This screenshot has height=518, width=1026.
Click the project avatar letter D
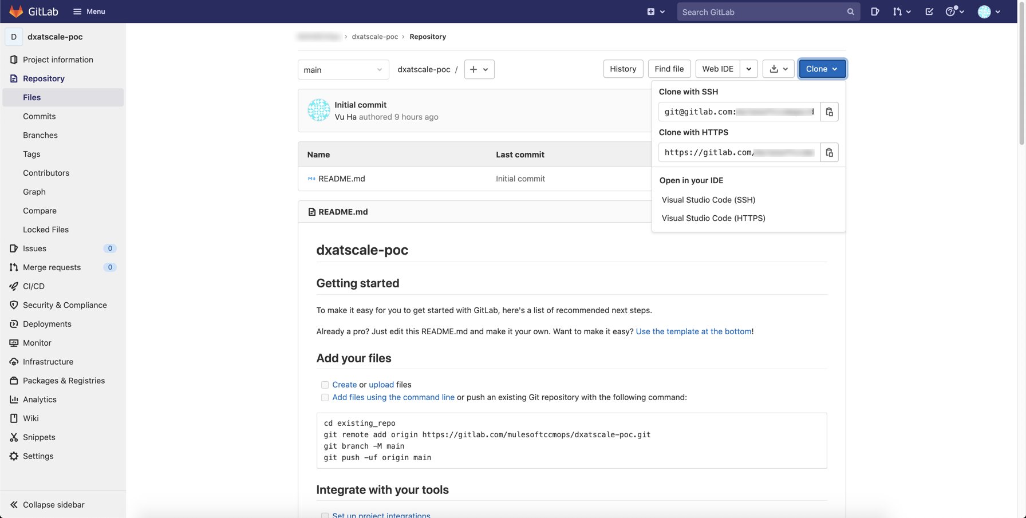(x=14, y=37)
